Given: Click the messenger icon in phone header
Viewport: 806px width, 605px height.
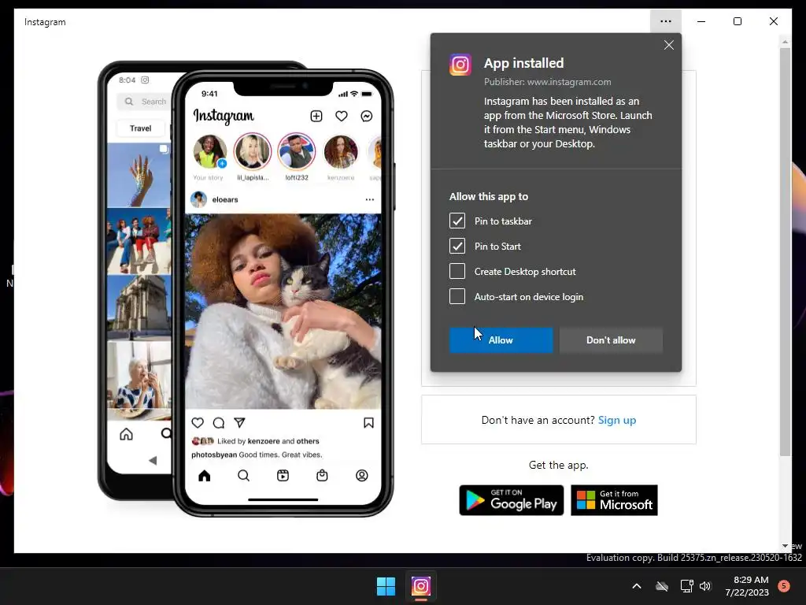Looking at the screenshot, I should pos(367,117).
